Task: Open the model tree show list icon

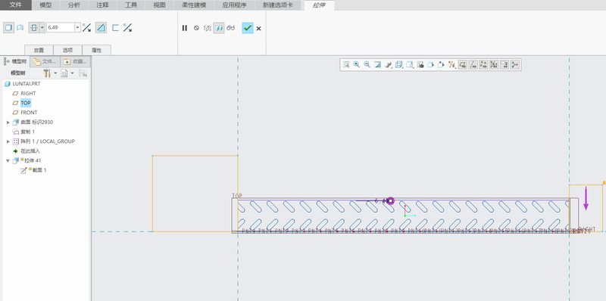Action: [64, 73]
